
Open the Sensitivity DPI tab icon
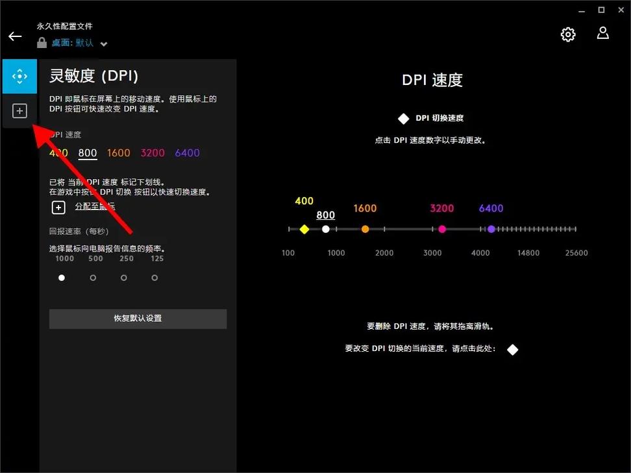[19, 77]
